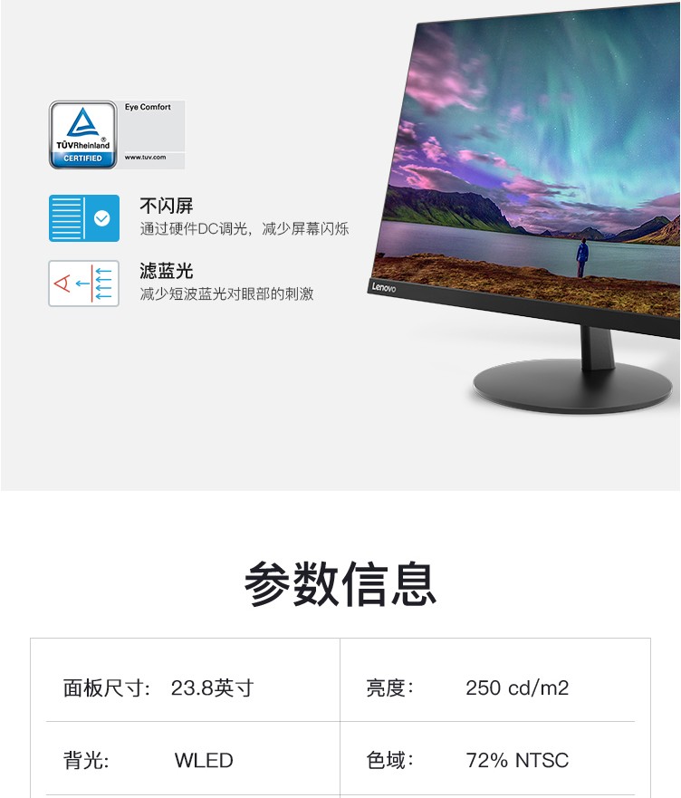Click the TÜVRheinland certified badge

tap(83, 135)
